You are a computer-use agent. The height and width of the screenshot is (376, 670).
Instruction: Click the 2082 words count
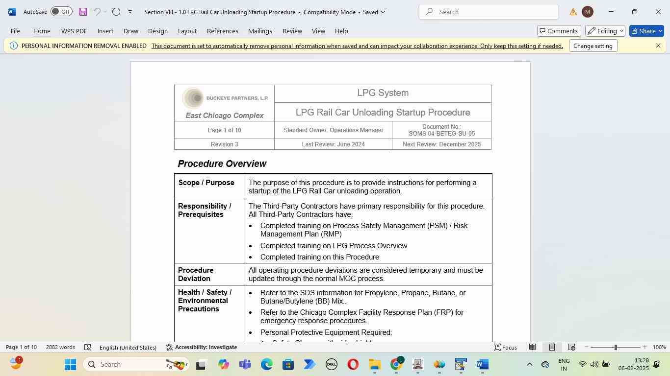(x=60, y=347)
